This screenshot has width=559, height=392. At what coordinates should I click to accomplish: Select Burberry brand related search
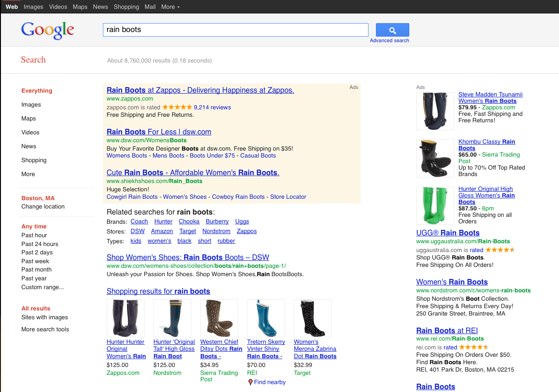[x=217, y=221]
